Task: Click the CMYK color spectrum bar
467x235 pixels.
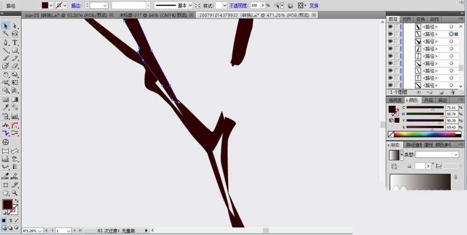Action: click(x=424, y=134)
